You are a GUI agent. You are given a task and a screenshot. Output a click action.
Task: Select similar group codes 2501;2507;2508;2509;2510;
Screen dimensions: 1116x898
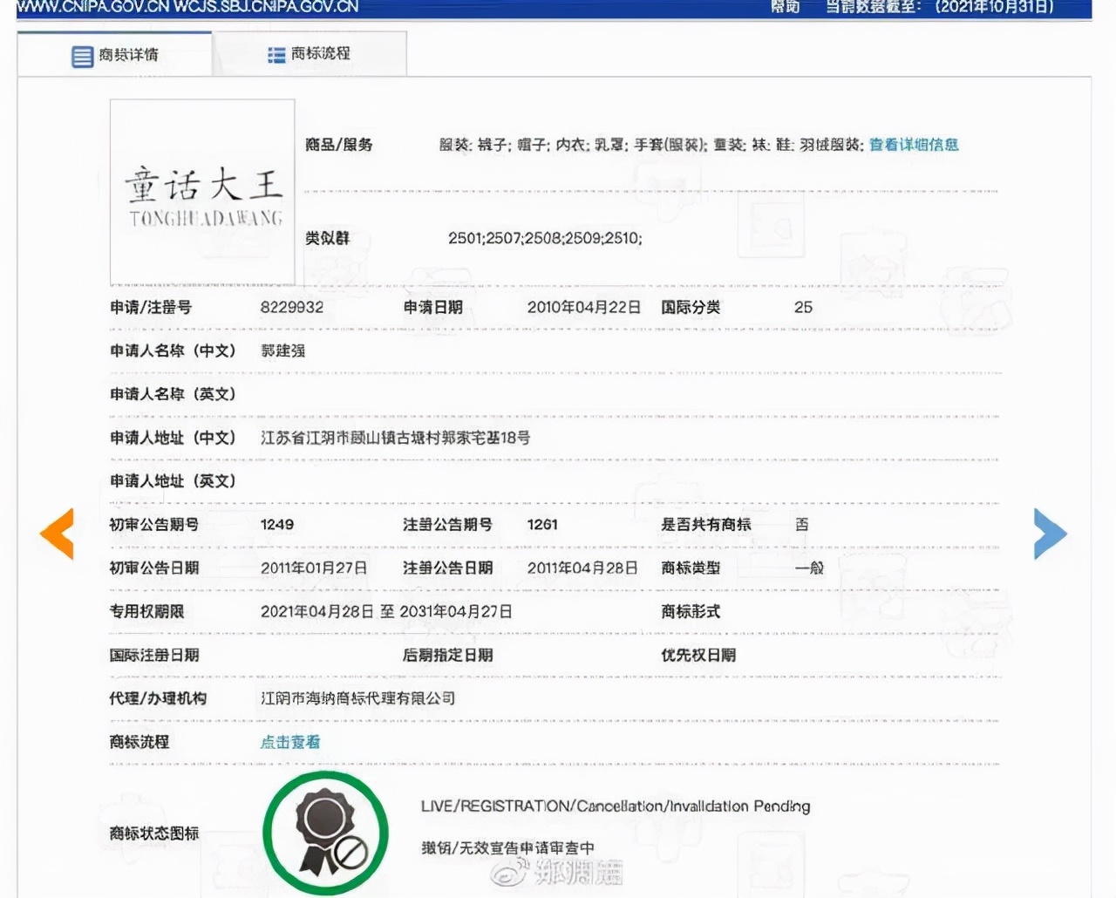545,238
